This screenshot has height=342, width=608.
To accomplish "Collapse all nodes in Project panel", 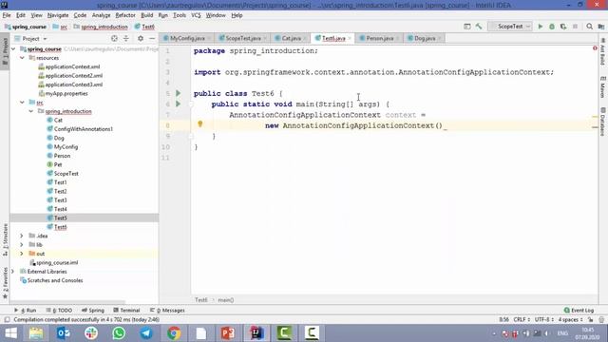I will [126, 38].
